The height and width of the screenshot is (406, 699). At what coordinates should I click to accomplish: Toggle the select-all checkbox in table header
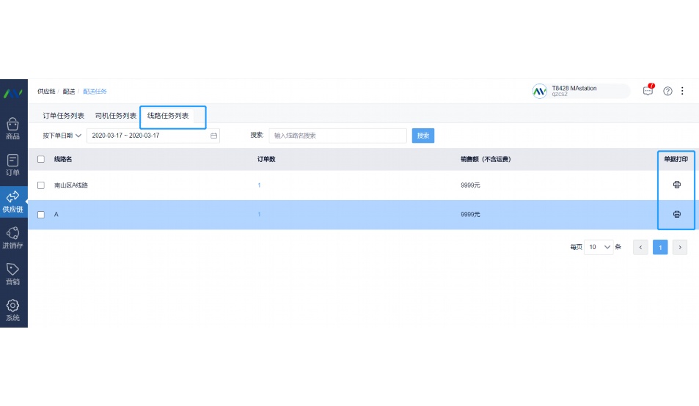(41, 159)
